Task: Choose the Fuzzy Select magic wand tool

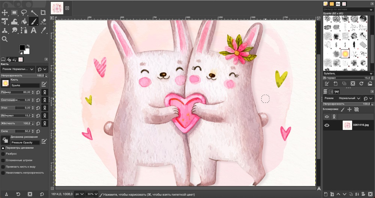Action: [34, 13]
